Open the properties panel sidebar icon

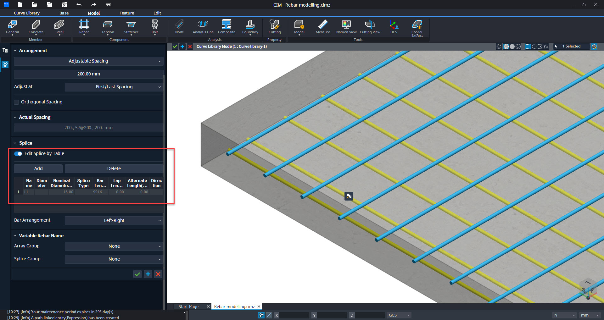coord(5,65)
